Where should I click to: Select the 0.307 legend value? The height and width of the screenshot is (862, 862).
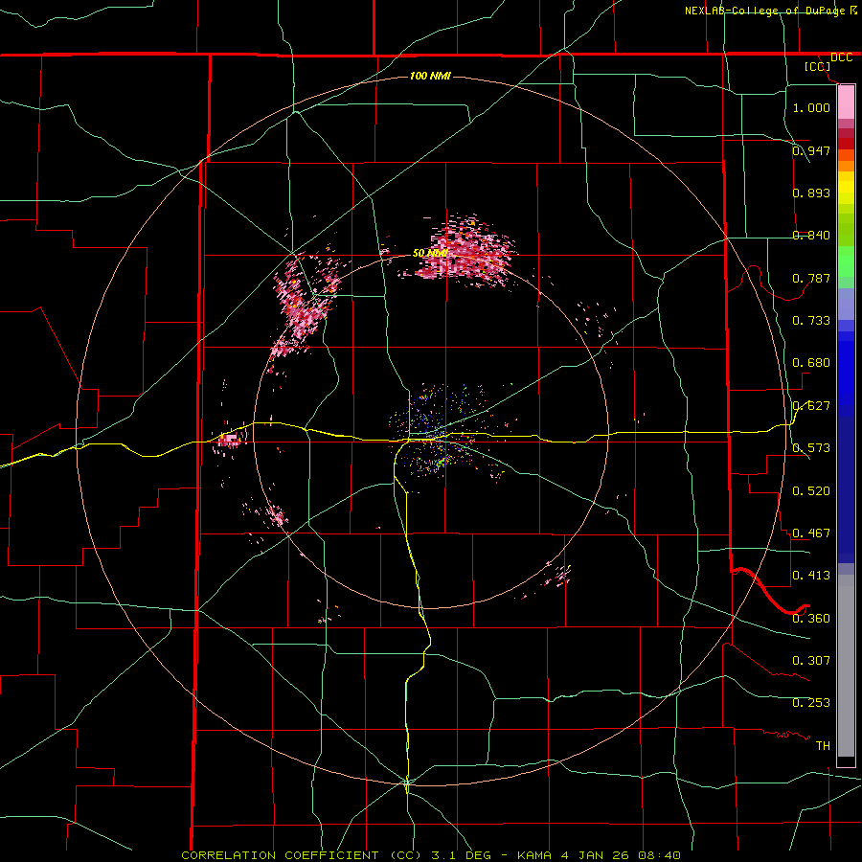tap(811, 661)
